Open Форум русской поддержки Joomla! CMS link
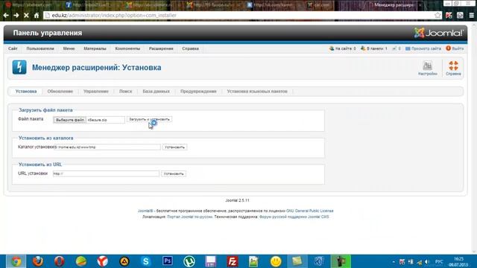This screenshot has height=268, width=477. coord(294,217)
